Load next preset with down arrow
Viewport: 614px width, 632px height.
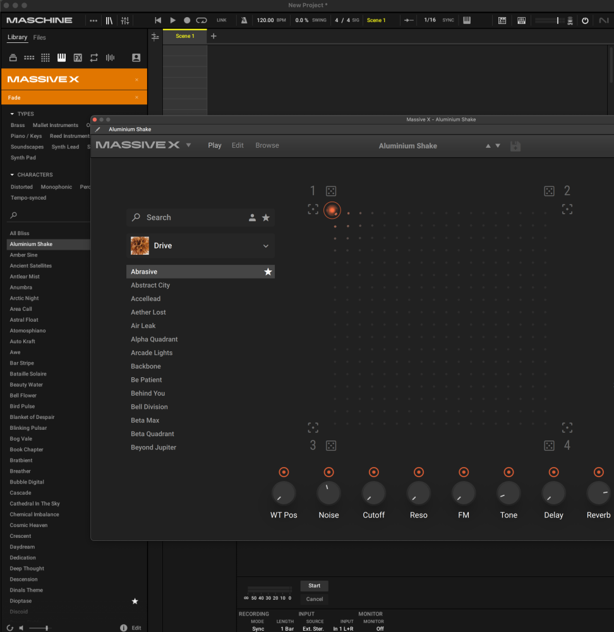click(x=498, y=146)
